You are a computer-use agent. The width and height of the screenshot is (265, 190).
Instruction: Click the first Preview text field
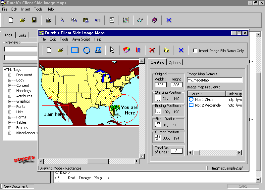click(x=21, y=49)
